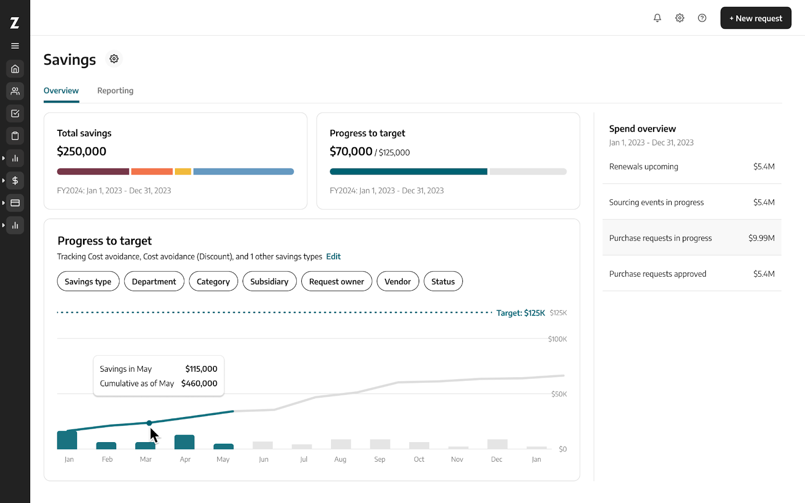This screenshot has height=503, width=805.
Task: Click the Progress to target progress bar
Action: point(448,171)
